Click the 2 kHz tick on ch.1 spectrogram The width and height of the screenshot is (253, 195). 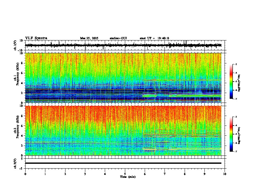(x=22, y=93)
